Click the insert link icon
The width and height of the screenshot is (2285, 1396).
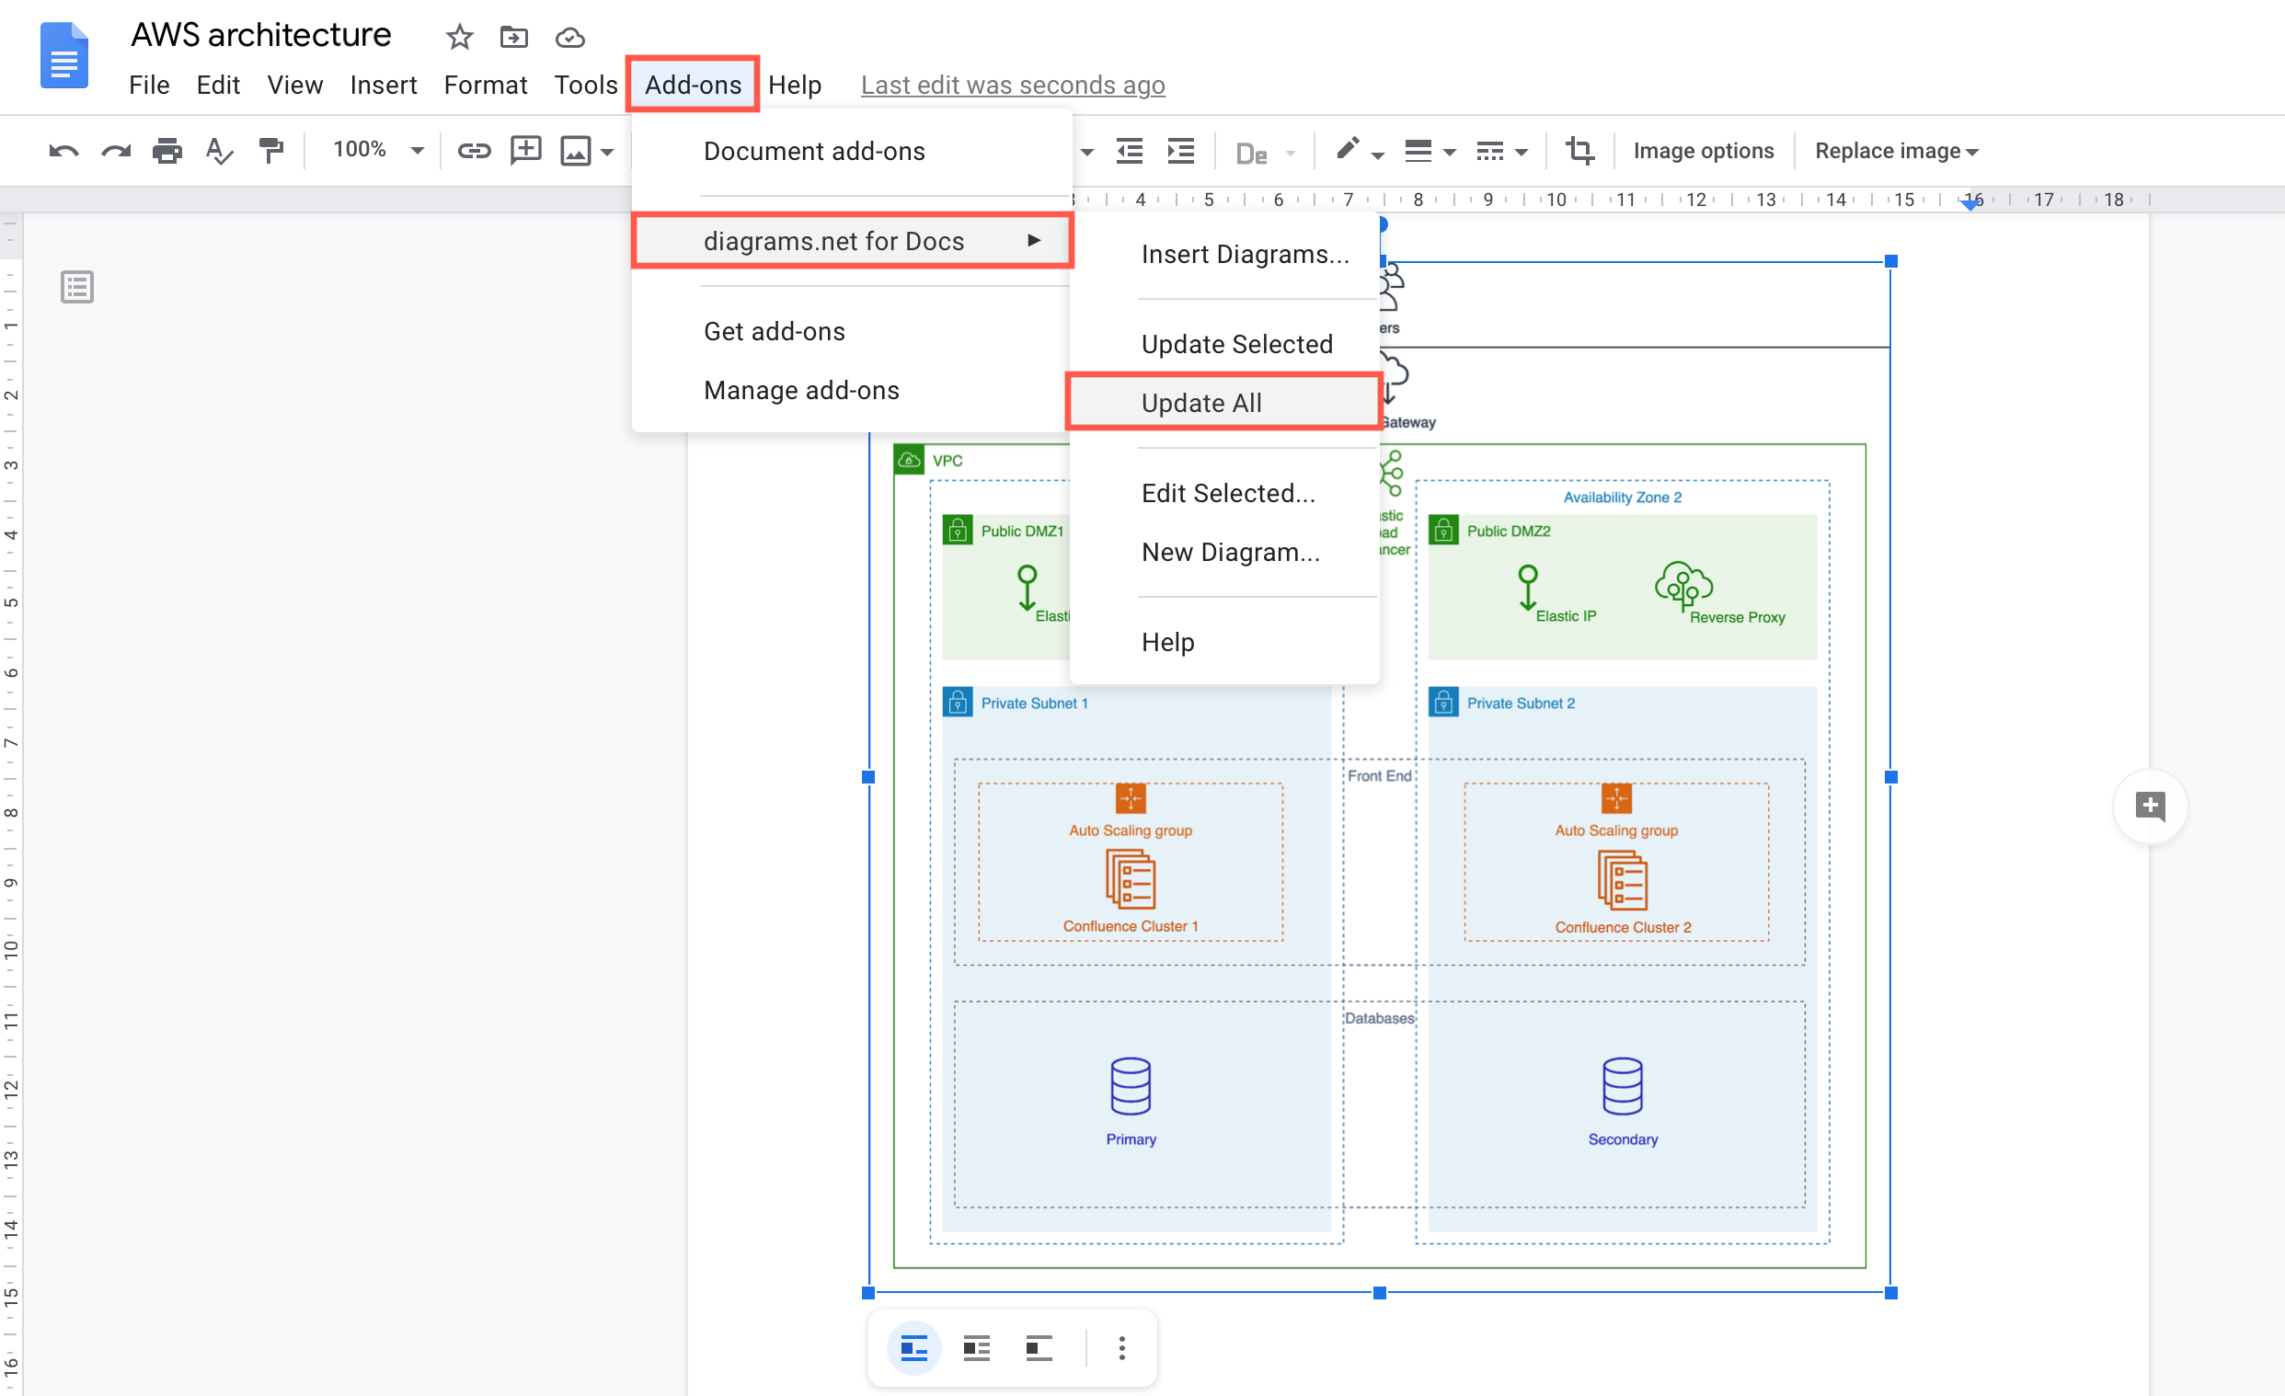[474, 150]
